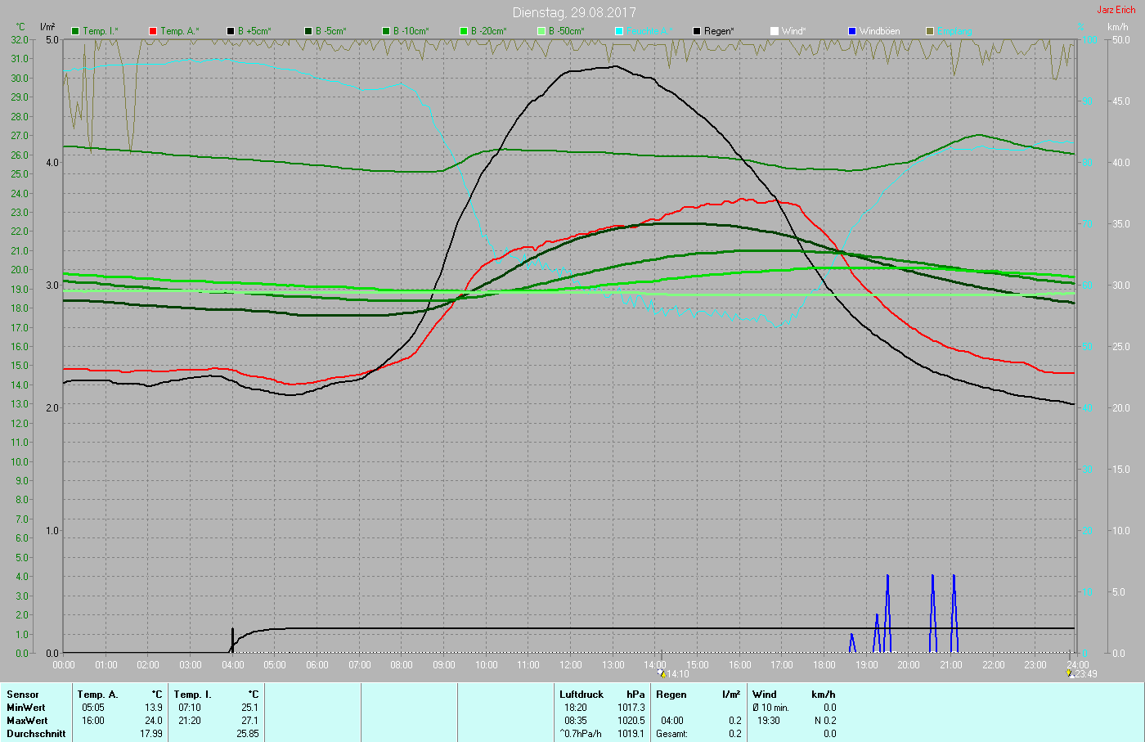Click the date title Dienstag, 29.08.2017
The image size is (1145, 742).
pyautogui.click(x=574, y=12)
